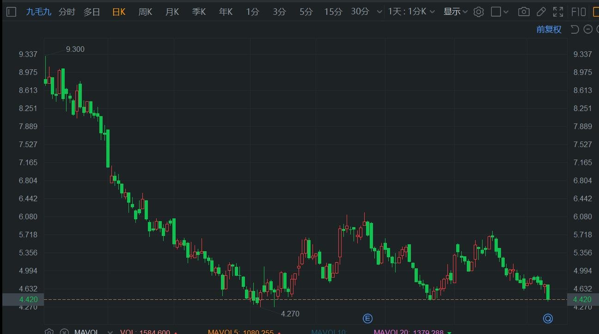Click the MAVOL20: 1379.288 value
Screen dimensions: 599x334
[x=409, y=332]
